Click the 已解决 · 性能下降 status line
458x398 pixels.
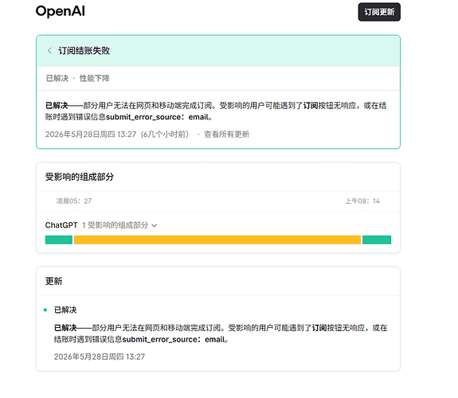77,78
